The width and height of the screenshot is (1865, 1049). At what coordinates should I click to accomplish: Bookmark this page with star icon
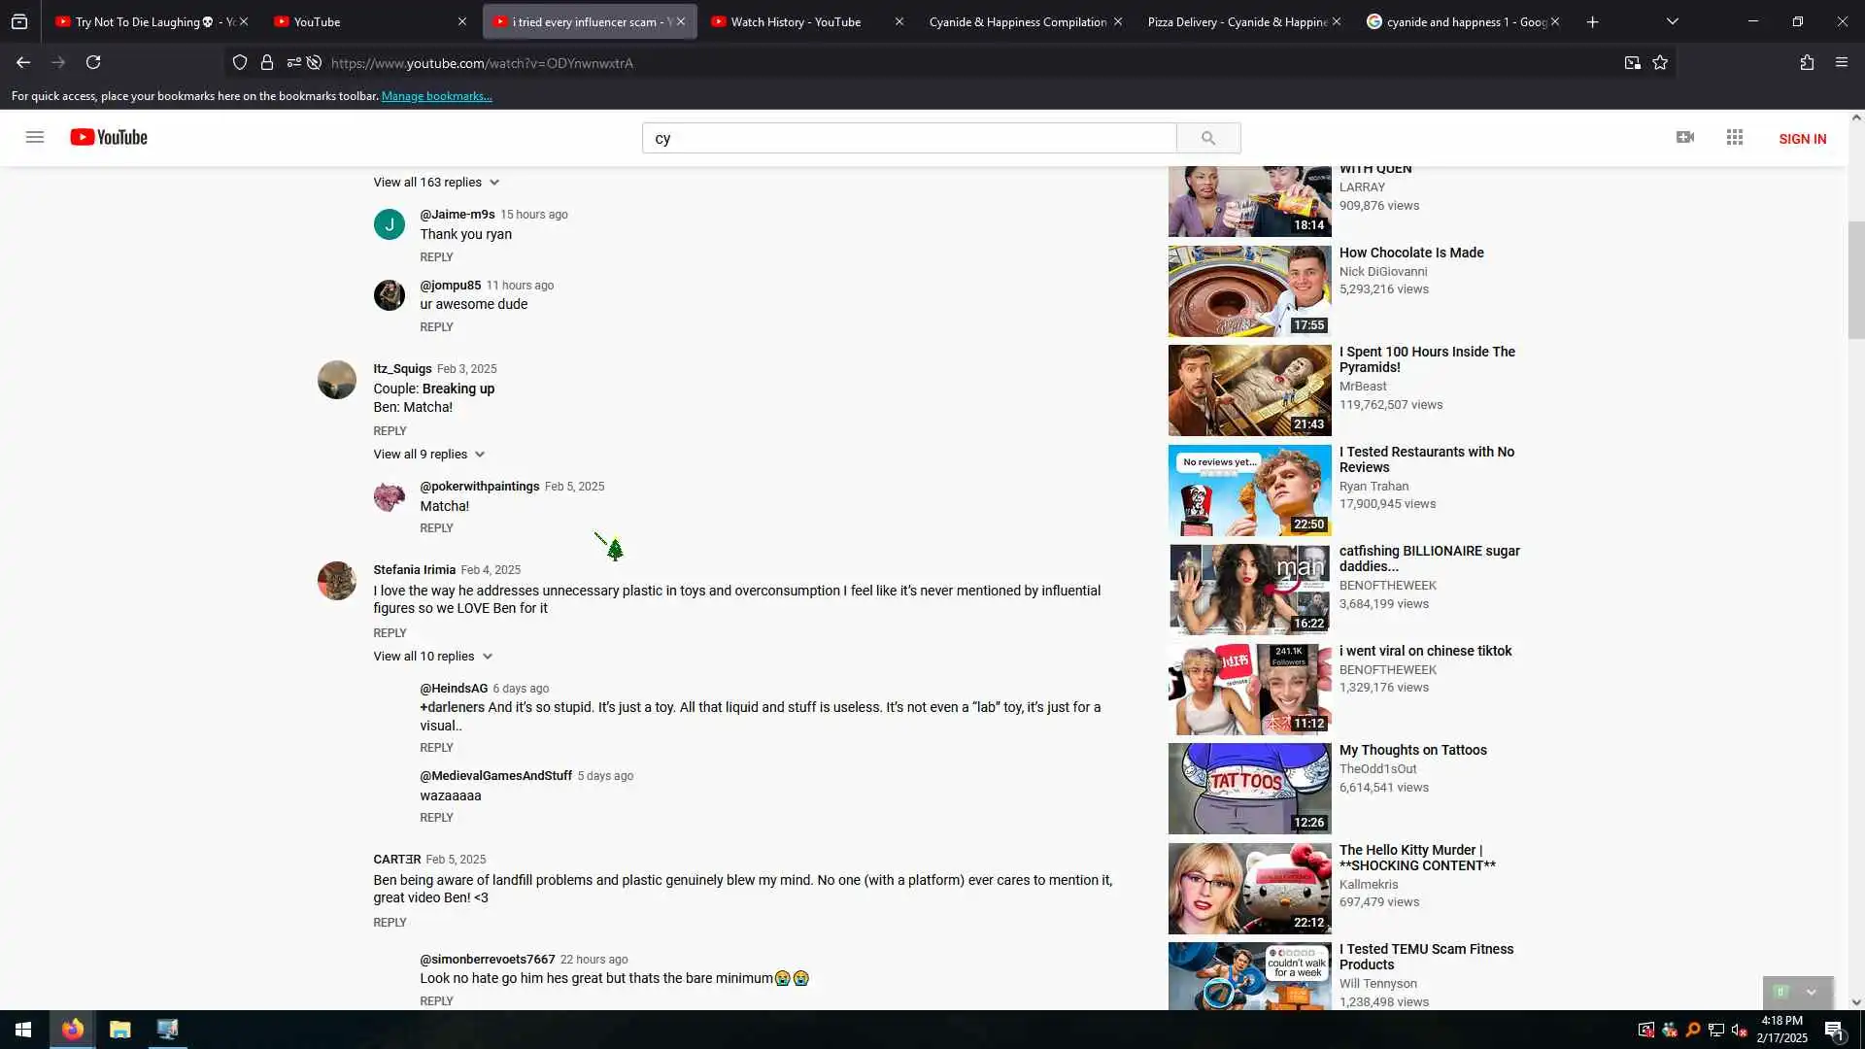point(1660,62)
